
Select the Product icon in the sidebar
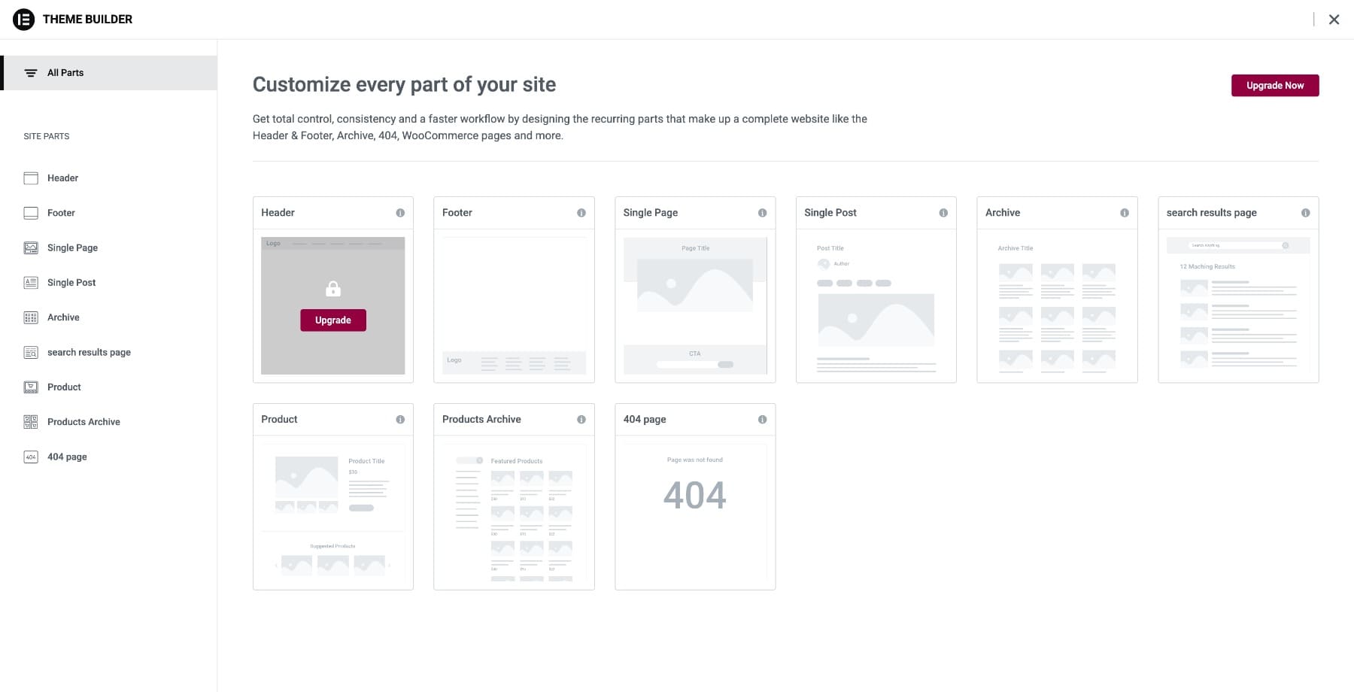tap(31, 387)
